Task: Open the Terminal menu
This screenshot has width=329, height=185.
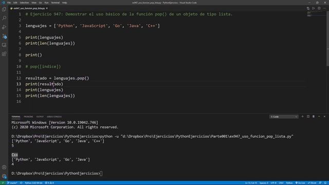Action: click(56, 3)
